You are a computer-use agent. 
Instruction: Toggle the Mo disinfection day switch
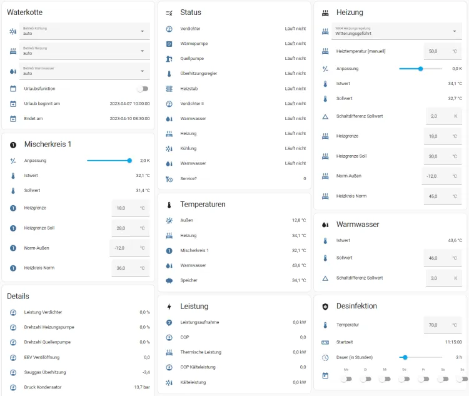coord(346,379)
